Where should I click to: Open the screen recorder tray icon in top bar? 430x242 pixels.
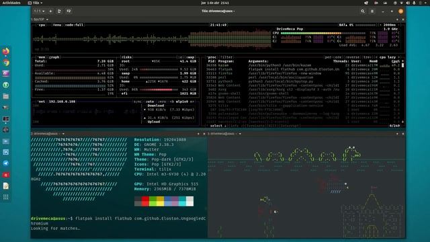[x=376, y=3]
